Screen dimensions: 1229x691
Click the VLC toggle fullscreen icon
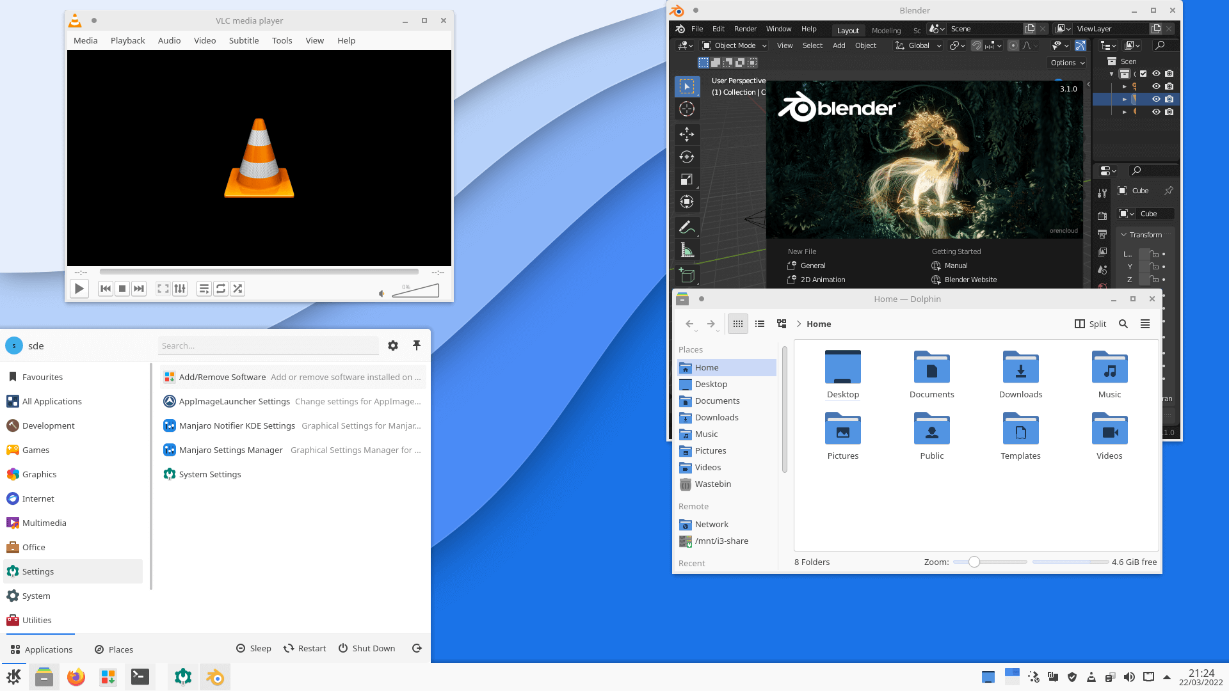[x=163, y=289]
